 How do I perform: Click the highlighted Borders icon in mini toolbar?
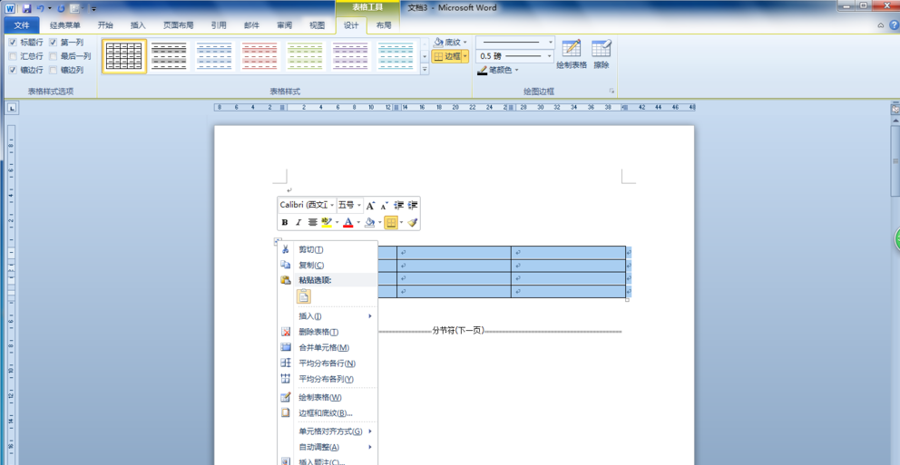tap(391, 222)
